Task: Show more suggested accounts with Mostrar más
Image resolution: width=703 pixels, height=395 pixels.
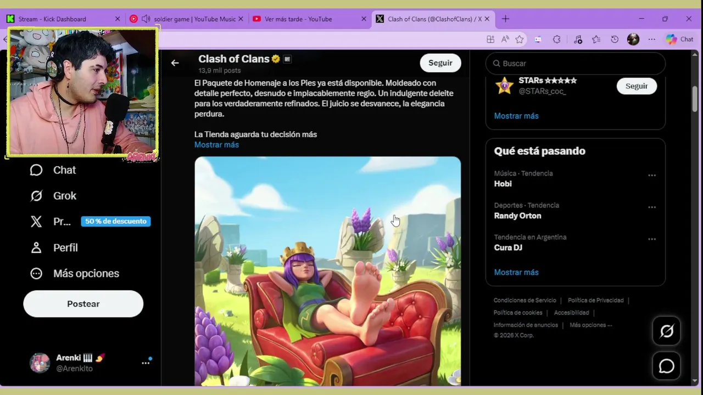Action: 516,116
